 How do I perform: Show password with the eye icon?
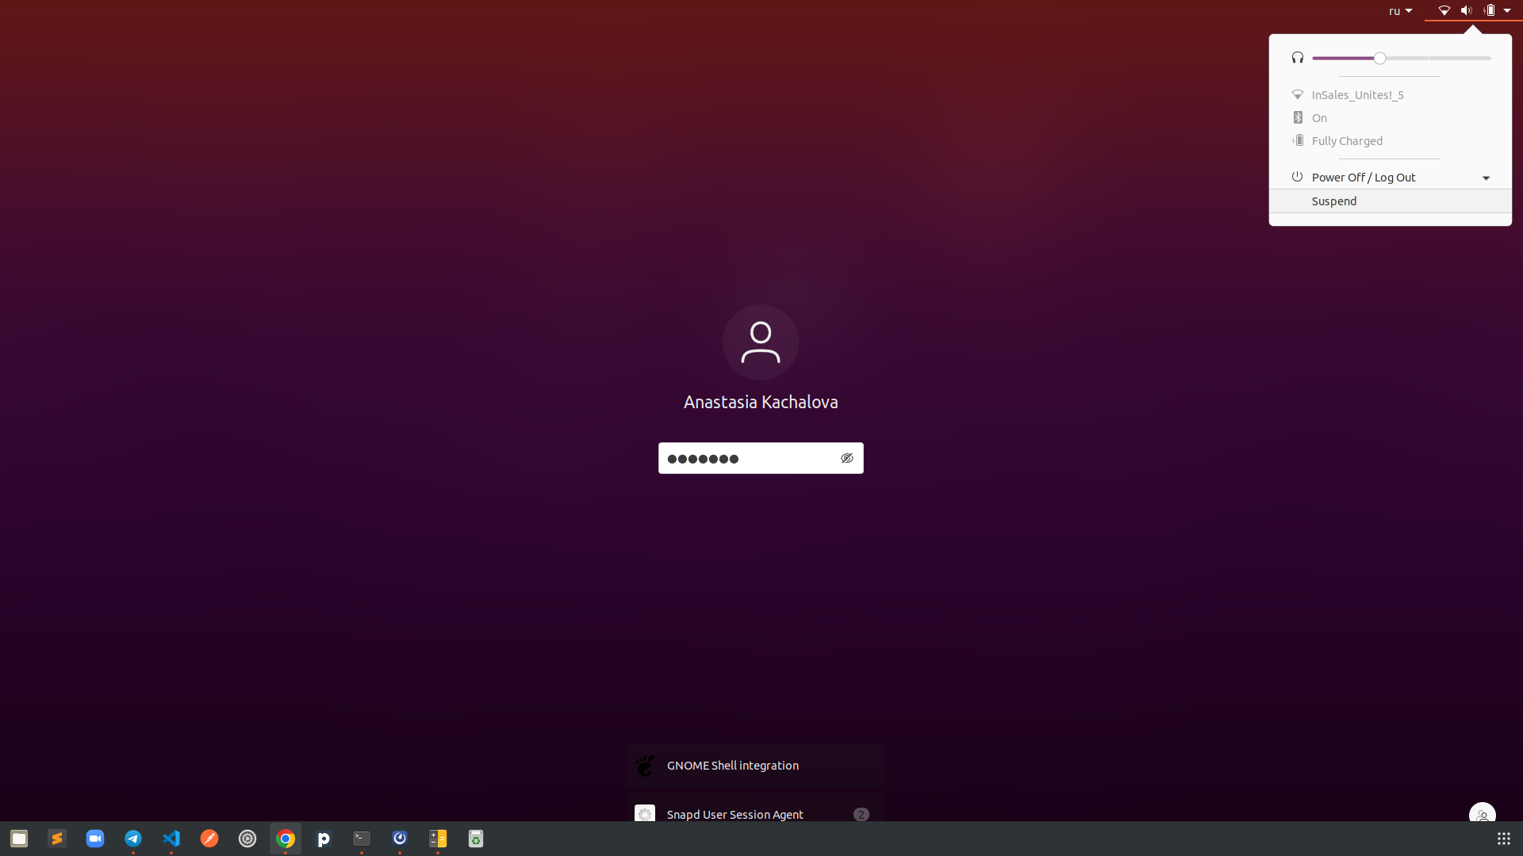[x=847, y=458]
